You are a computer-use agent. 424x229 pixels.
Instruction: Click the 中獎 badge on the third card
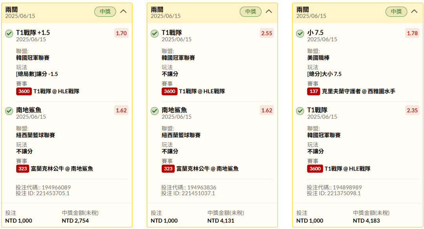(x=396, y=12)
